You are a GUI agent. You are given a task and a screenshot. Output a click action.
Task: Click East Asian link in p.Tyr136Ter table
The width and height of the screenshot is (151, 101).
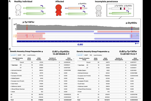coord(81,65)
